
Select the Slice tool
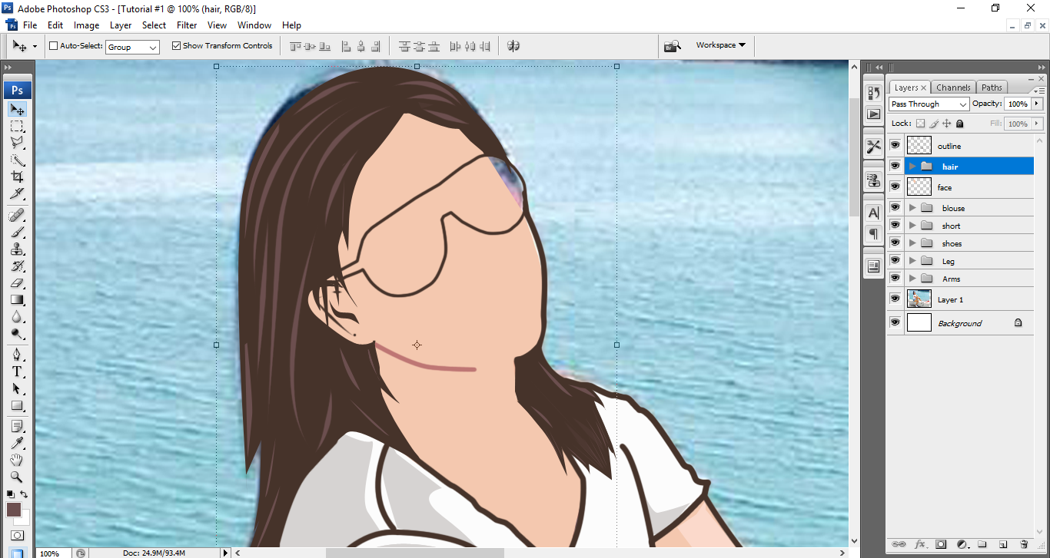(x=17, y=194)
